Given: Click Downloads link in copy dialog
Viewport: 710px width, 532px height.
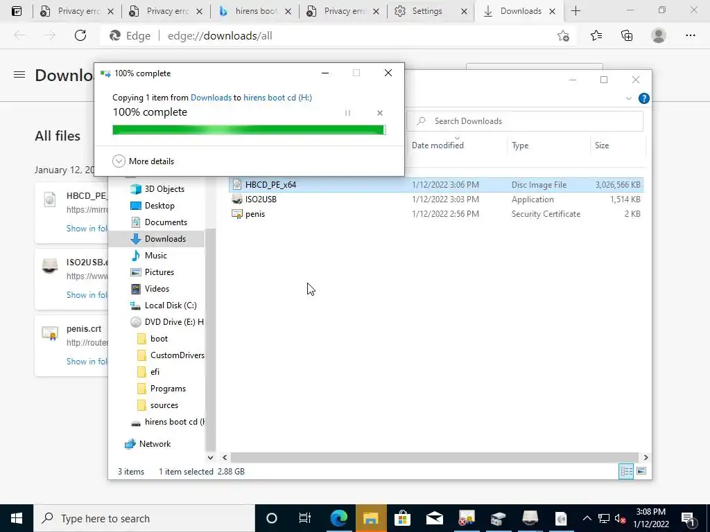Looking at the screenshot, I should (x=211, y=97).
